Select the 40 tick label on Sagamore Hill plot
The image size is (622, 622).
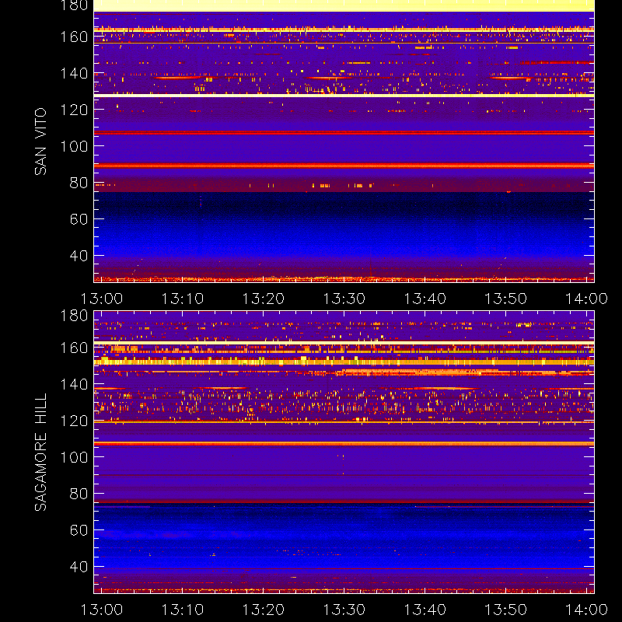pyautogui.click(x=79, y=567)
